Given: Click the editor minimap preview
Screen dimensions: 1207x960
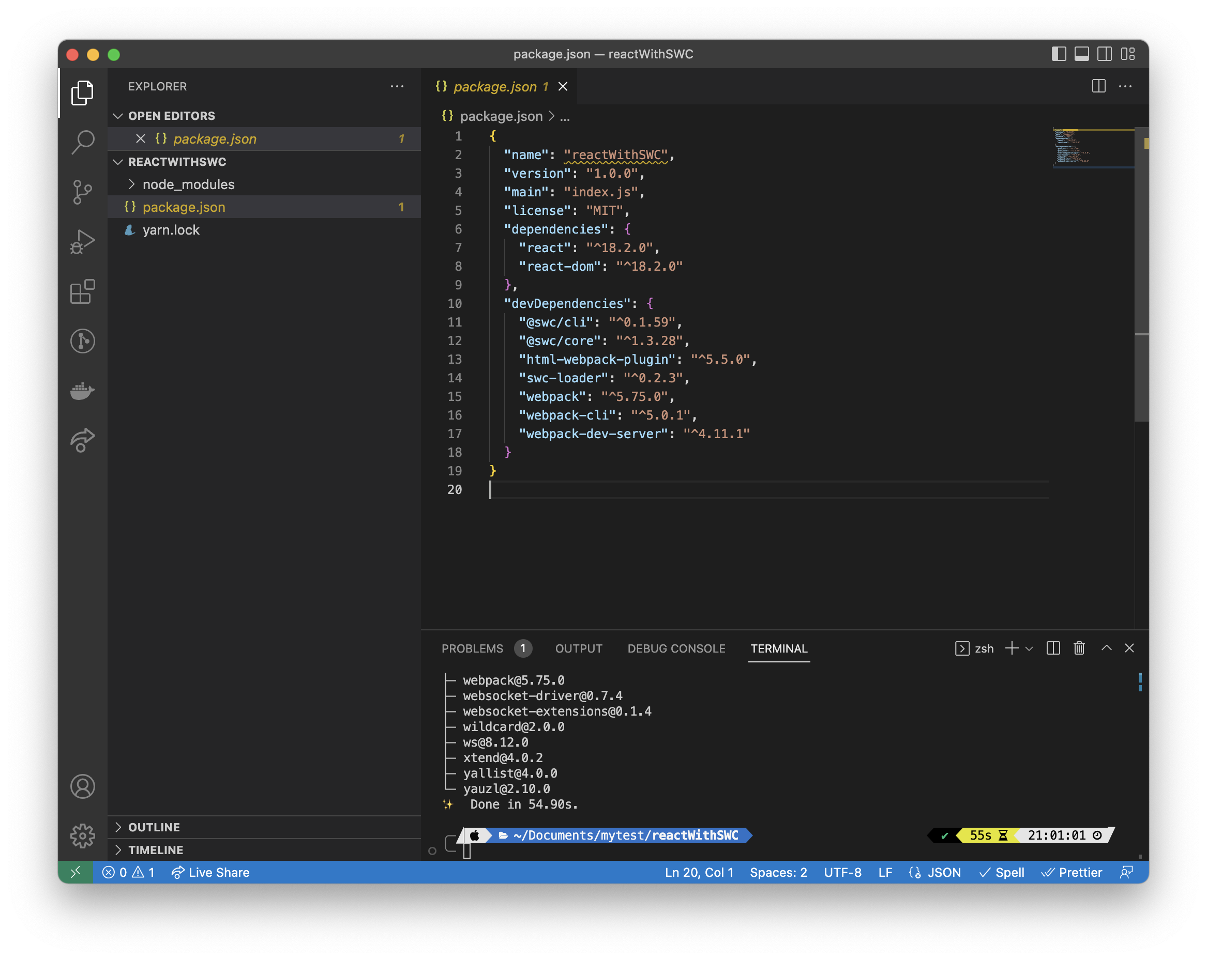Looking at the screenshot, I should pos(1092,148).
